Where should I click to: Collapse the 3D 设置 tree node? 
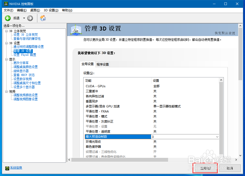pos(6,43)
